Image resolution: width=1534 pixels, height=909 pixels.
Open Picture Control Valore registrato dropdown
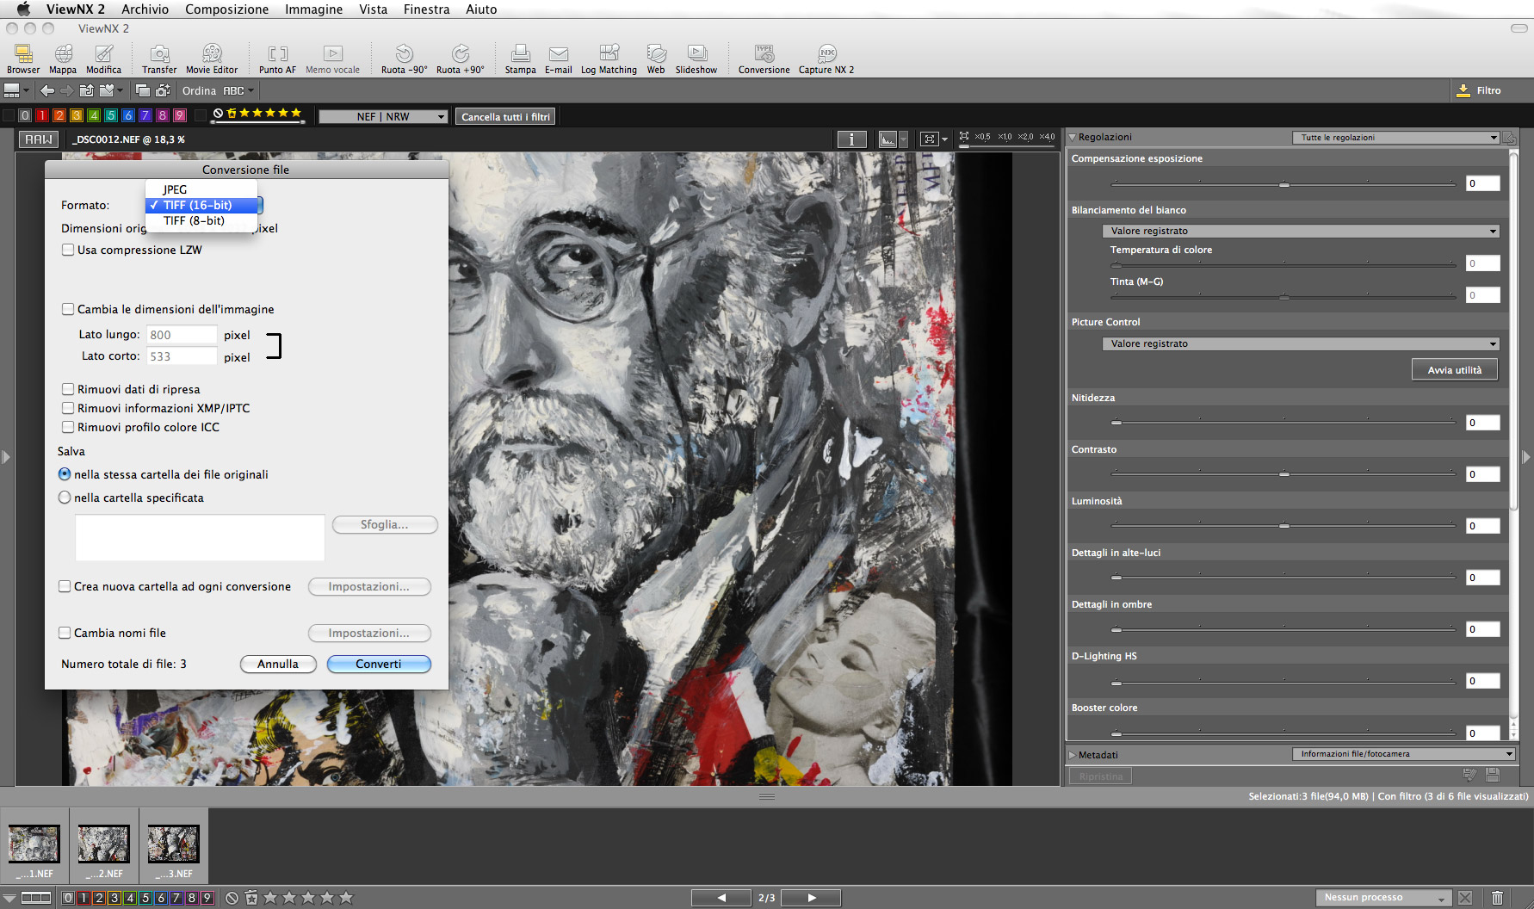tap(1301, 343)
